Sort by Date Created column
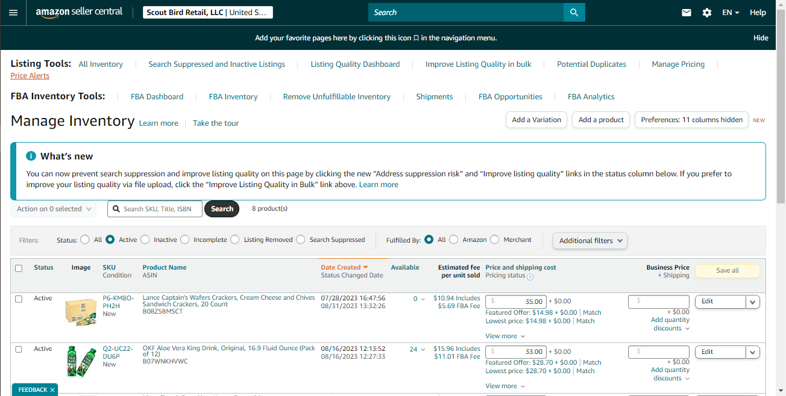The width and height of the screenshot is (786, 396). pos(344,267)
